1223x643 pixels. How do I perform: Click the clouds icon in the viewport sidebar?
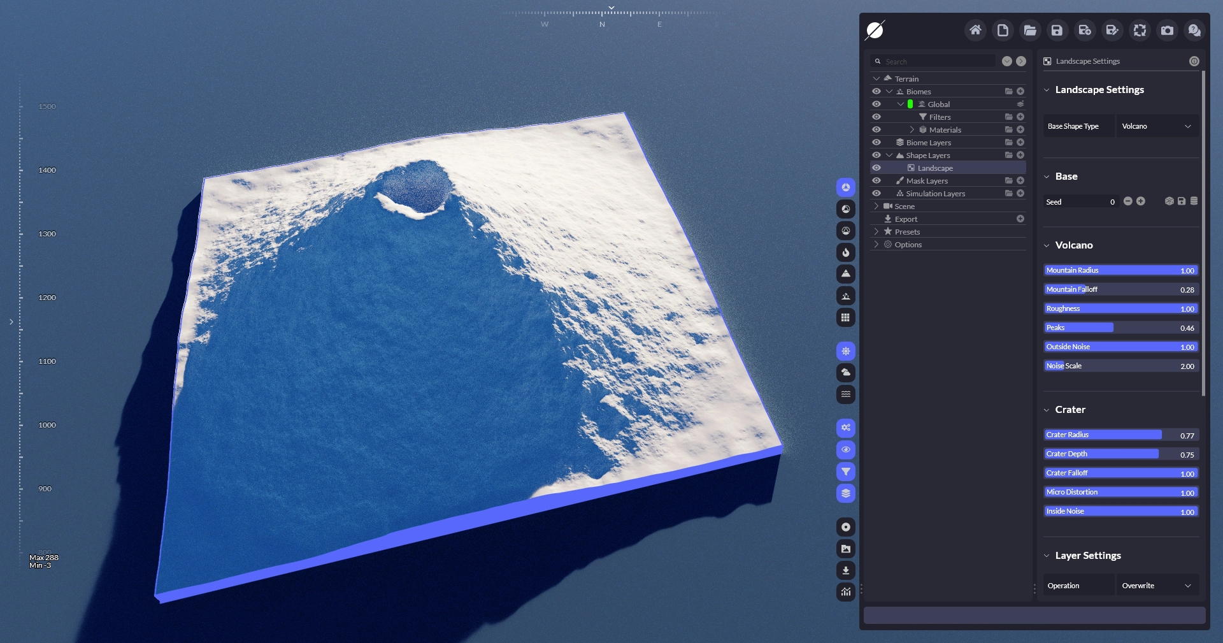845,372
